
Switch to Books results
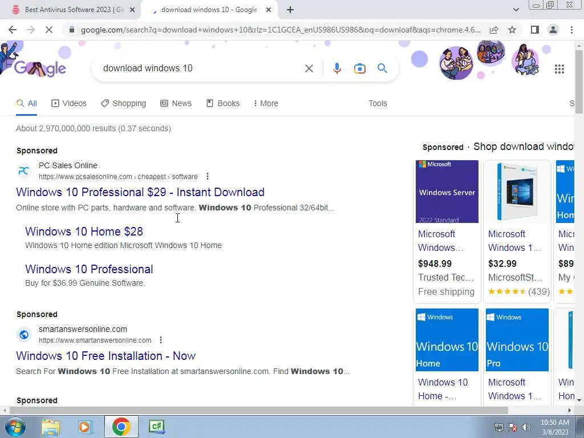223,103
